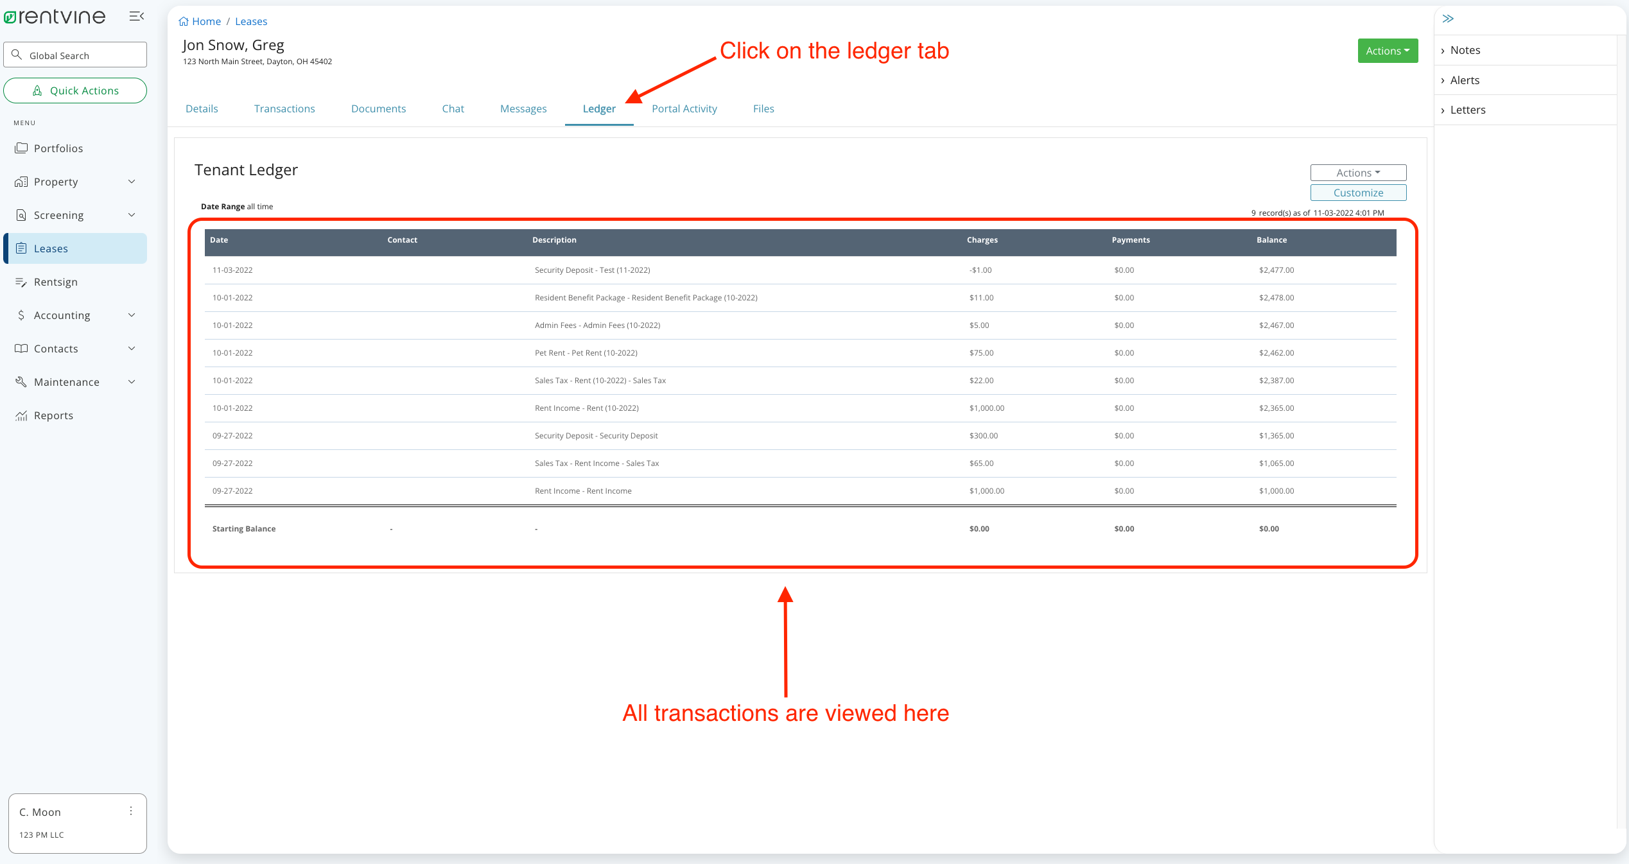The height and width of the screenshot is (864, 1629).
Task: Open the Screening section
Action: coord(58,215)
